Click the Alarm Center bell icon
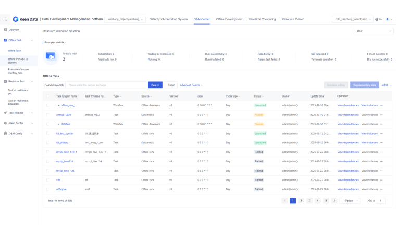396x240 pixels. 5,123
